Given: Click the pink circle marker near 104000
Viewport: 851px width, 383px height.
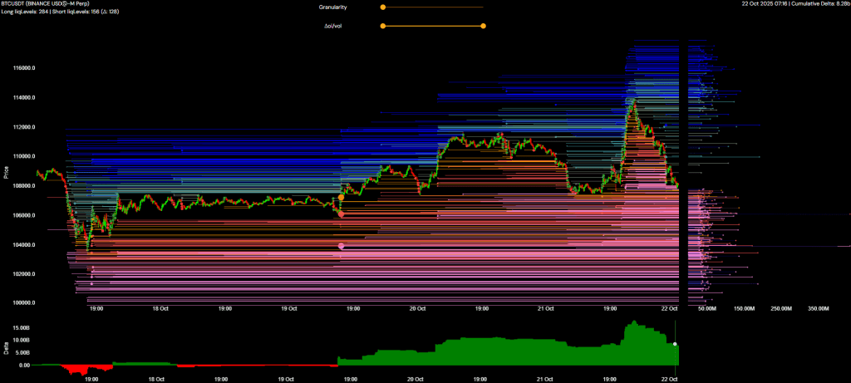Looking at the screenshot, I should (x=341, y=246).
